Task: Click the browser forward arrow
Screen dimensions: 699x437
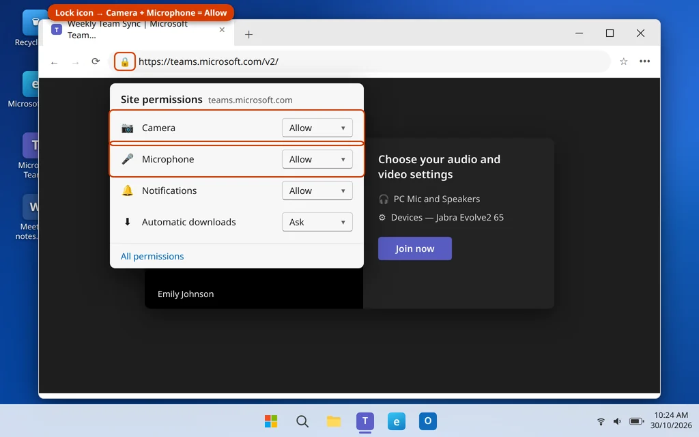Action: [x=75, y=62]
